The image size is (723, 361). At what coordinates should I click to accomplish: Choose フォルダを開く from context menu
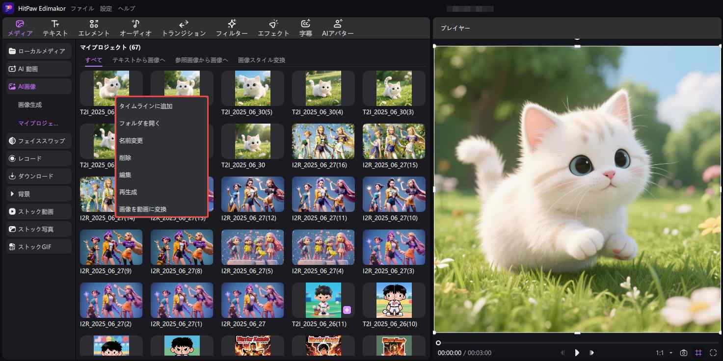coord(161,123)
